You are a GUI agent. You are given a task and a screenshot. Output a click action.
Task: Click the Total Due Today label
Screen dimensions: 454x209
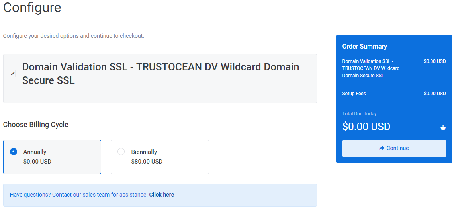pos(359,114)
